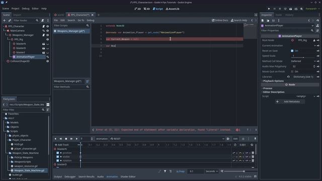Viewport: 322px width, 181px height.
Task: Disable the rotation track checkbox
Action: [x=58, y=160]
